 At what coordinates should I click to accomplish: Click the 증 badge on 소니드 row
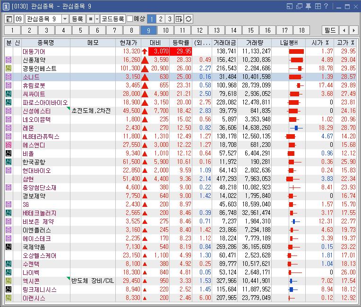pos(9,77)
